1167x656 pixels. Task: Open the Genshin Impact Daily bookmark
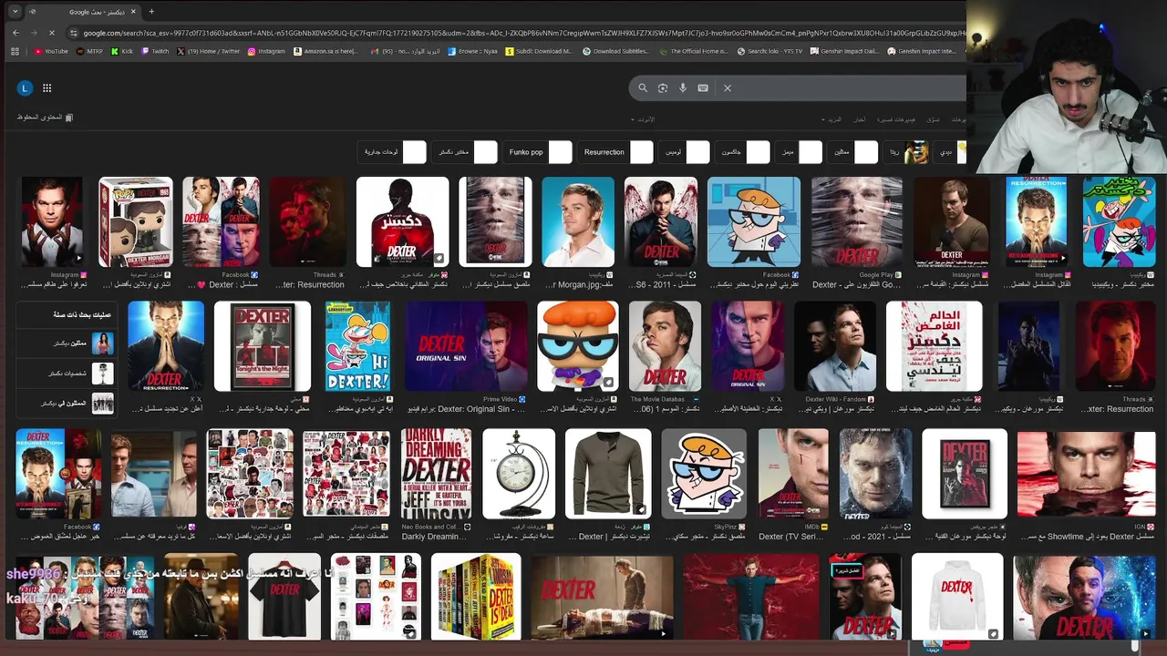click(845, 51)
